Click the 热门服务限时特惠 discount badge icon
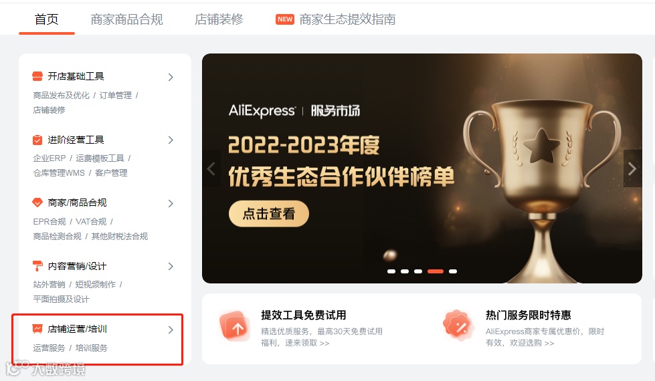The width and height of the screenshot is (655, 381). click(459, 325)
